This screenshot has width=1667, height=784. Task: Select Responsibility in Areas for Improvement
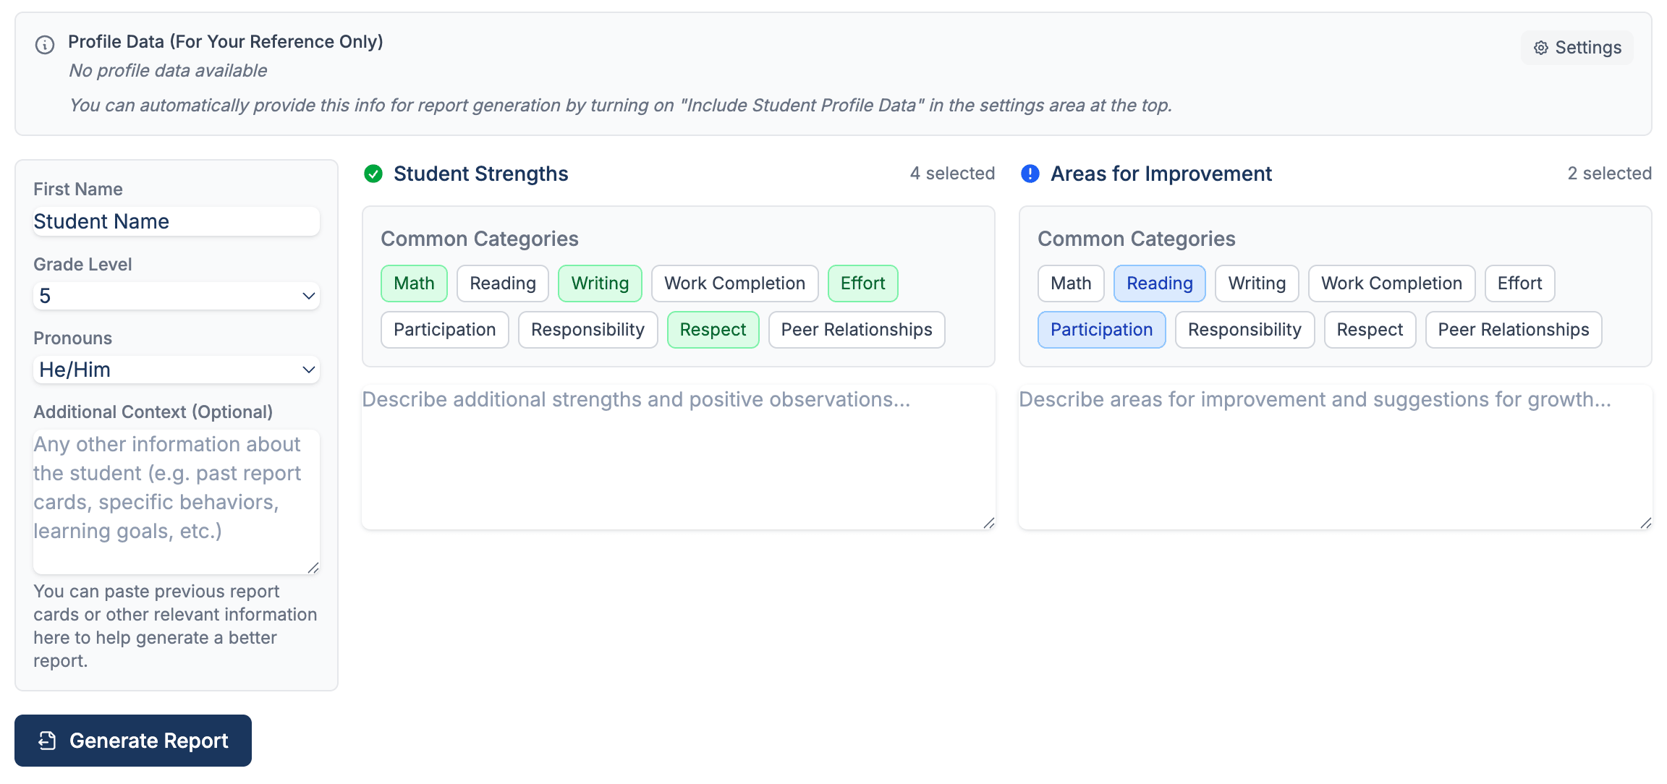coord(1244,330)
